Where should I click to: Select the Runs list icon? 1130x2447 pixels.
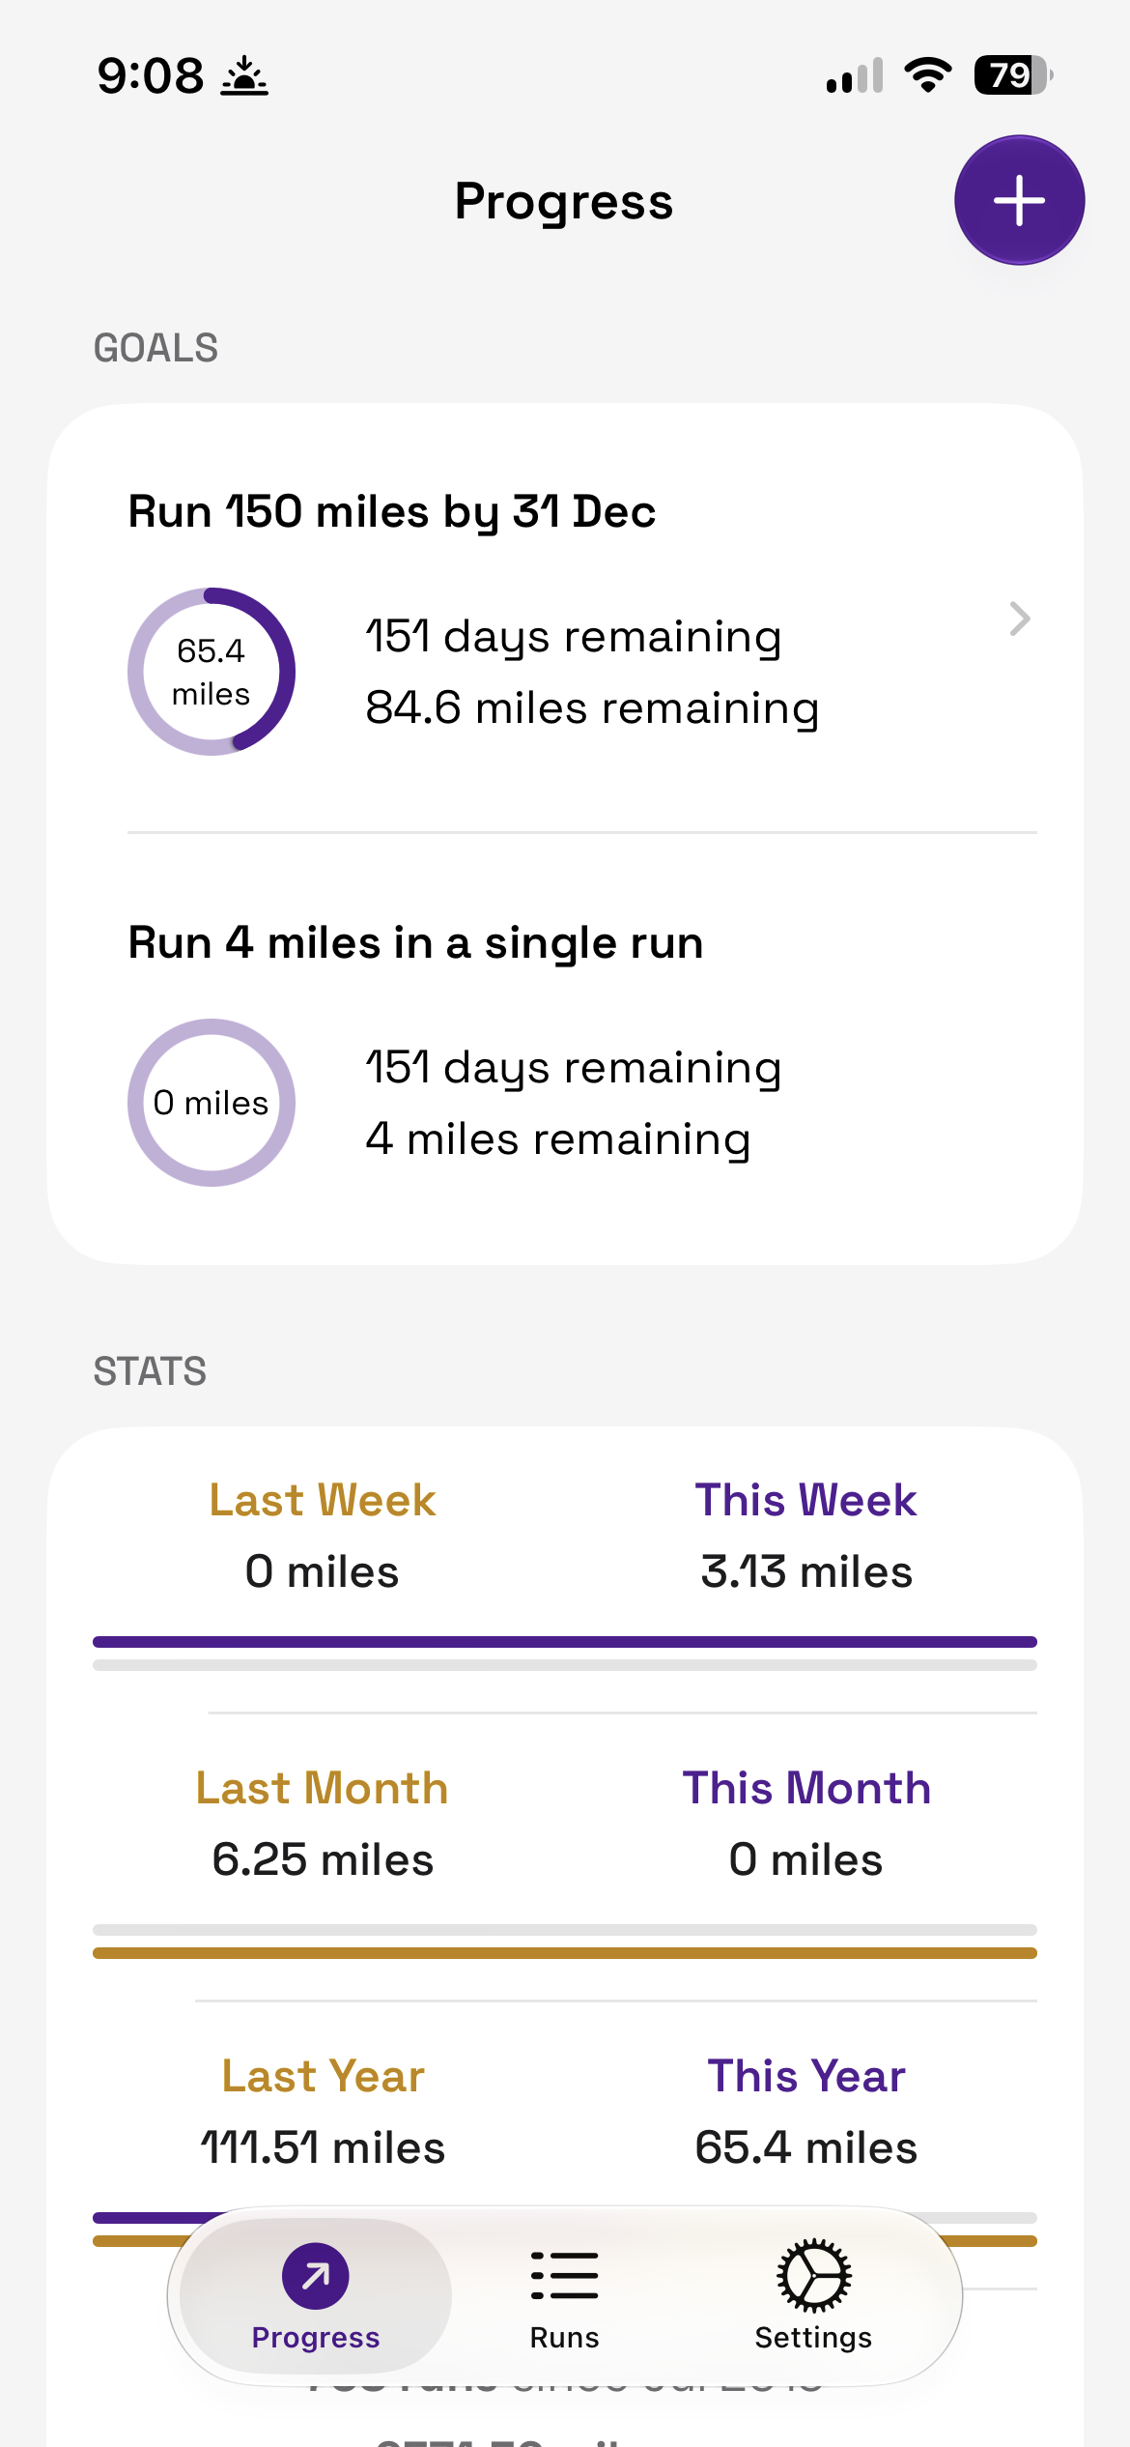[x=564, y=2275]
